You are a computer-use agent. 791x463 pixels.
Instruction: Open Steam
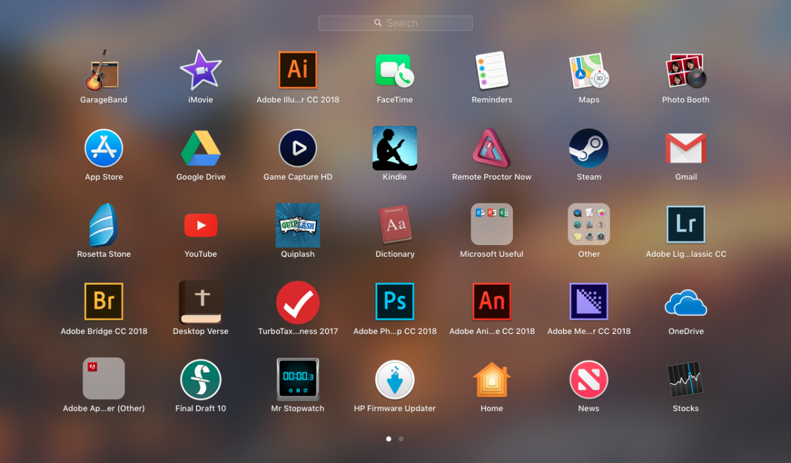tap(589, 148)
